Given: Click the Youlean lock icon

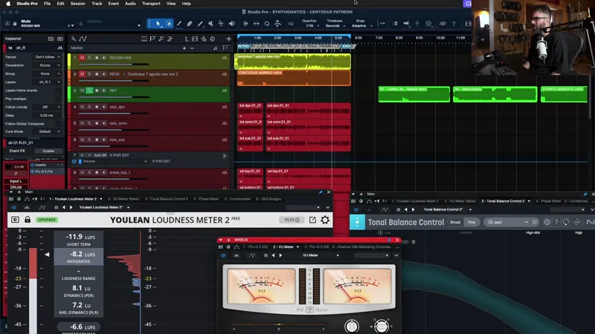Looking at the screenshot, I should pos(28,220).
